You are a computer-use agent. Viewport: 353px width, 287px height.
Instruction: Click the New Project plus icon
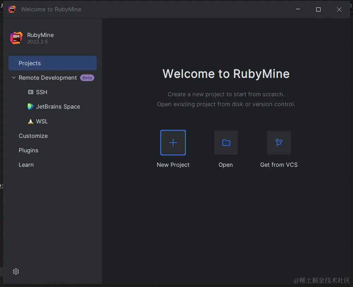point(173,142)
